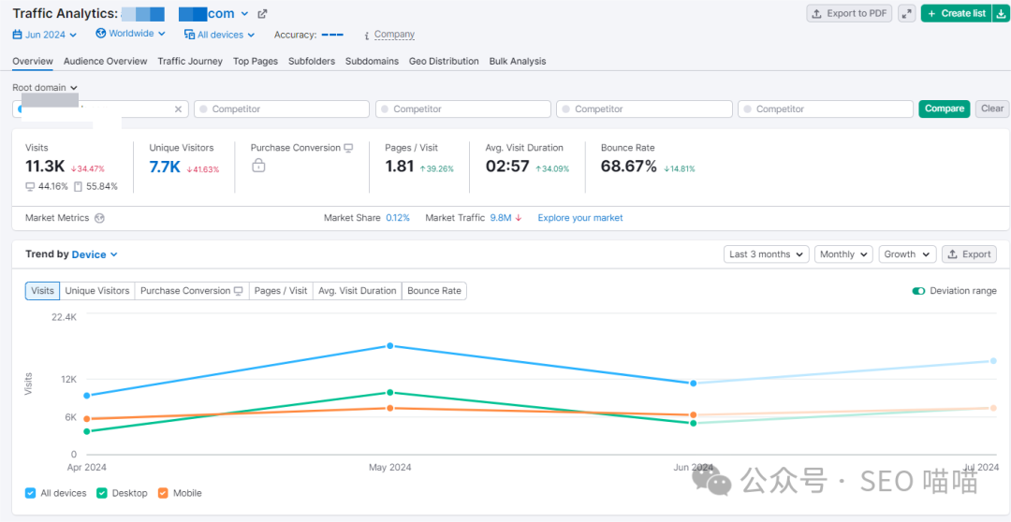
Task: Uncheck the Mobile legend checkbox
Action: click(x=163, y=493)
